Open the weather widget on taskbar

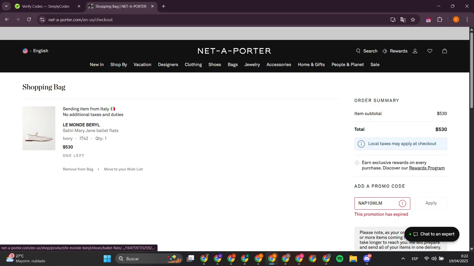[x=26, y=258]
